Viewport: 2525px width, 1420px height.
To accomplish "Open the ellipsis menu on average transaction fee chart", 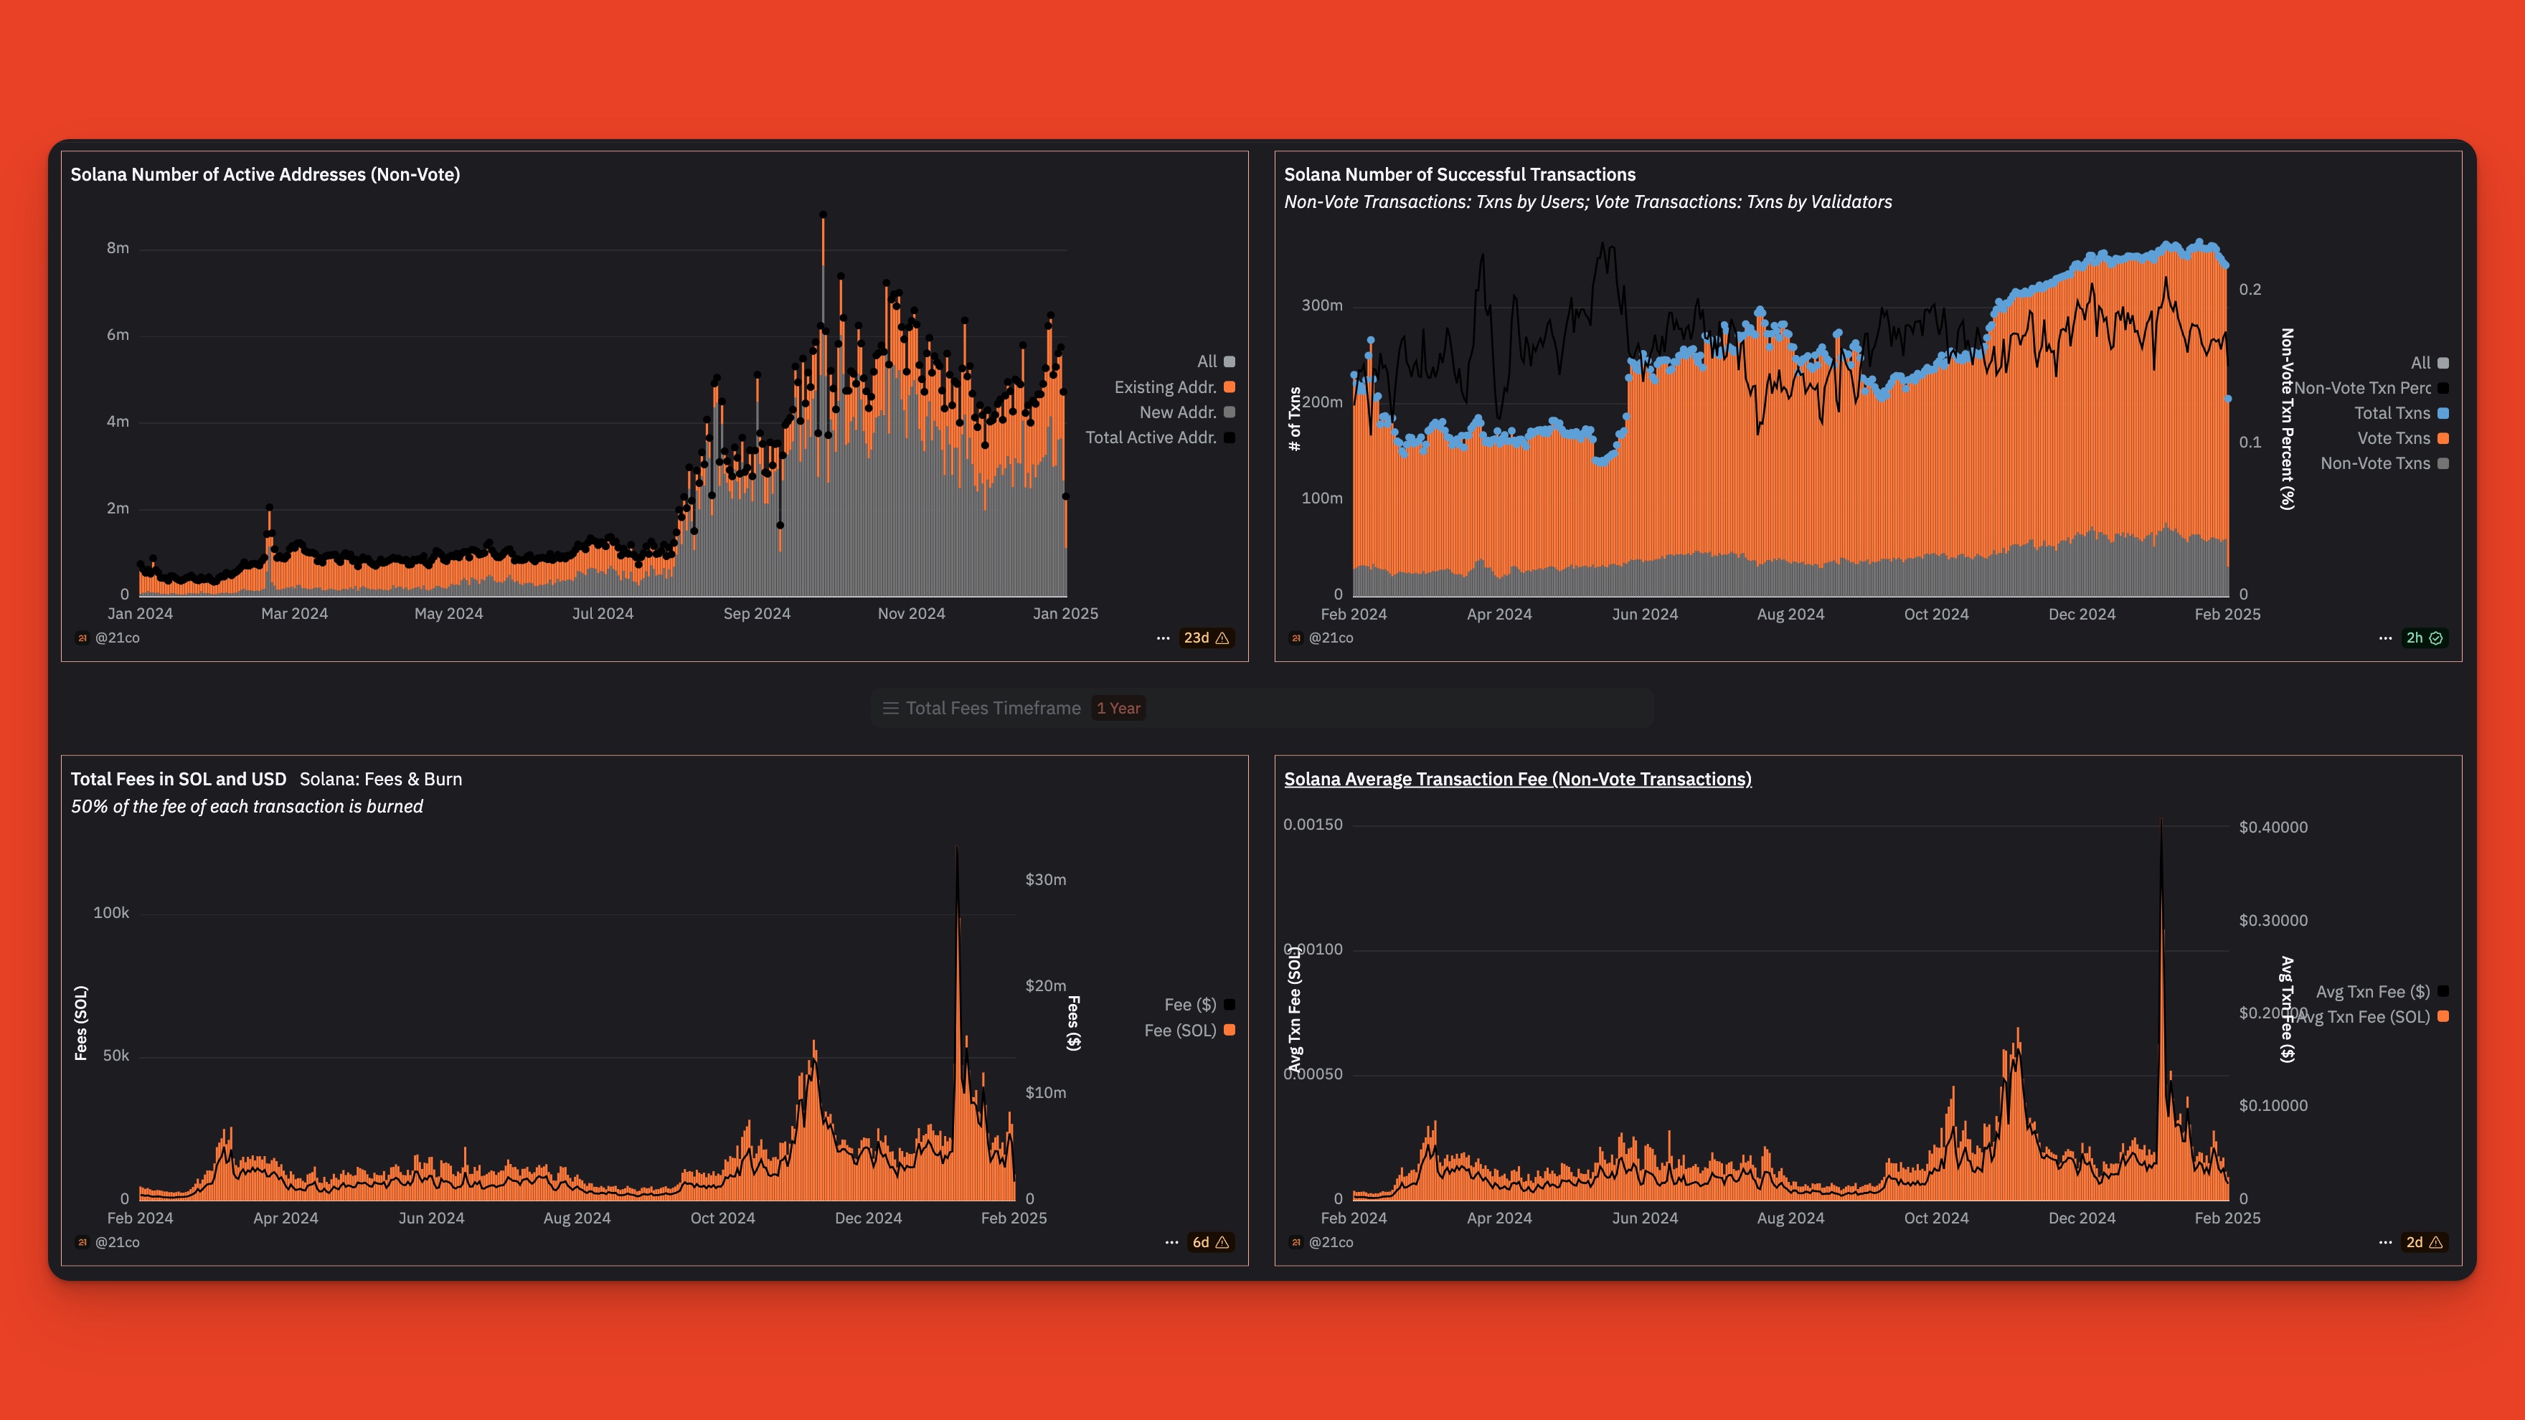I will tap(2385, 1241).
